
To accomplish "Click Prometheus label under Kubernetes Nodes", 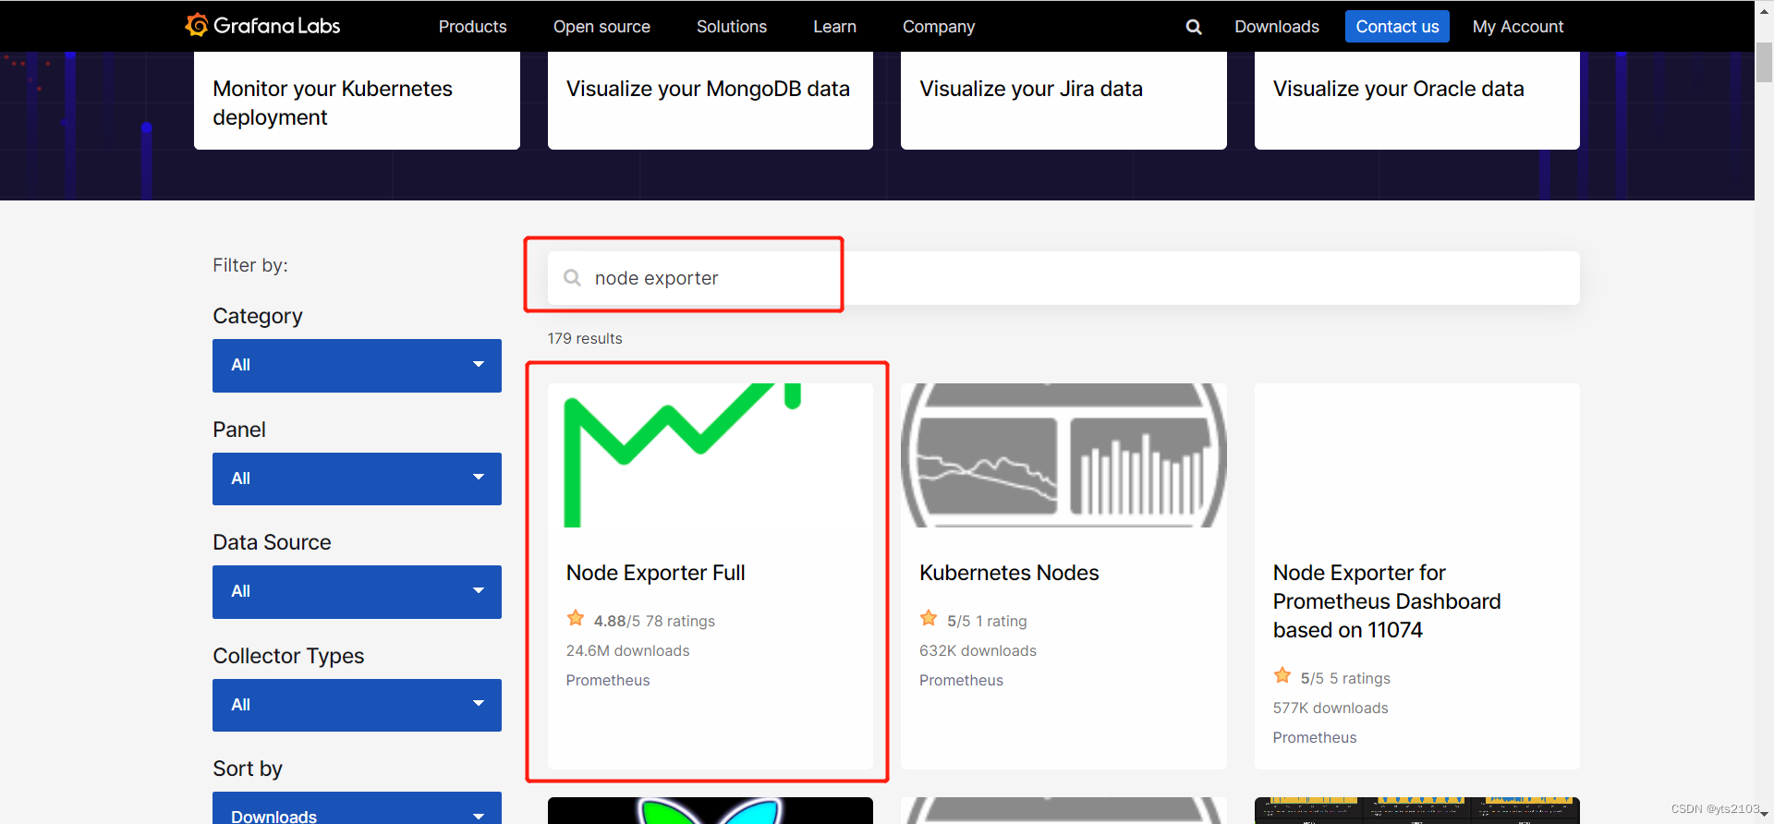I will (x=961, y=680).
